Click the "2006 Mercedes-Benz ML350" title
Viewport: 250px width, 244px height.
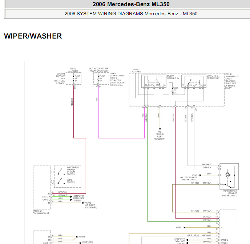click(x=131, y=4)
